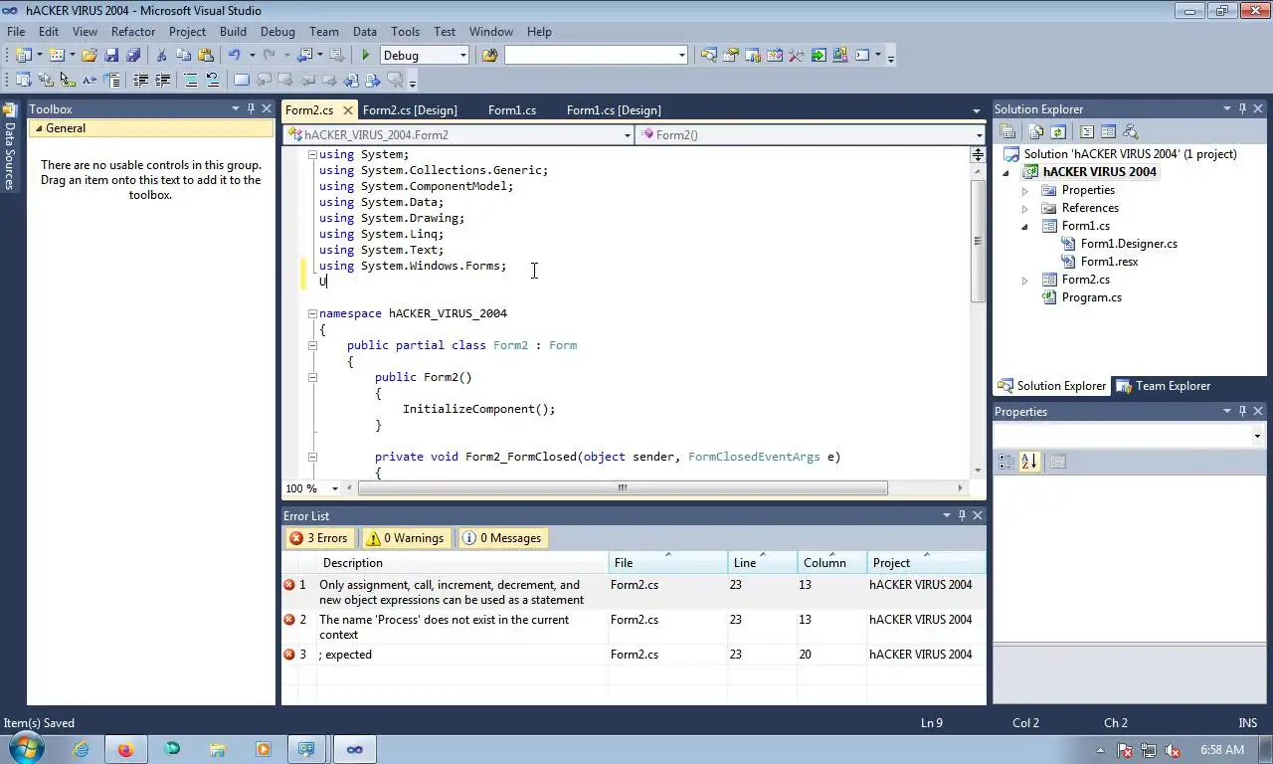Click the Add New Item toolbar icon

click(57, 56)
